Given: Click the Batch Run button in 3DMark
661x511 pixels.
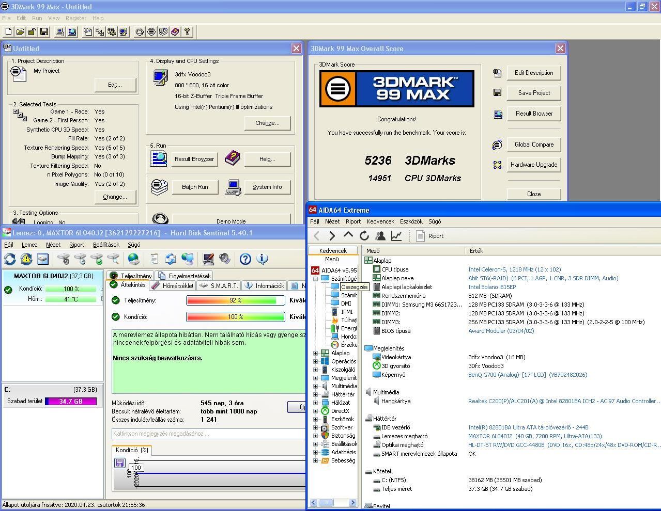Looking at the screenshot, I should [x=195, y=187].
